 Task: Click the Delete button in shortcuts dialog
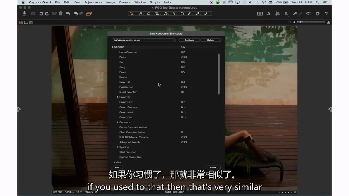pyautogui.click(x=210, y=40)
